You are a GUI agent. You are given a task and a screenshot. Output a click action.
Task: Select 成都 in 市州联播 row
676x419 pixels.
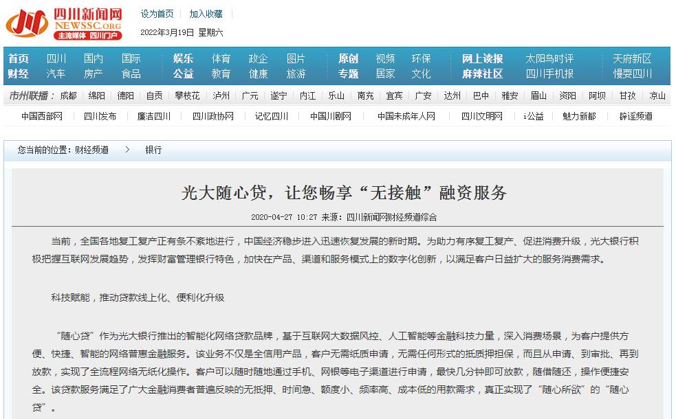(68, 95)
